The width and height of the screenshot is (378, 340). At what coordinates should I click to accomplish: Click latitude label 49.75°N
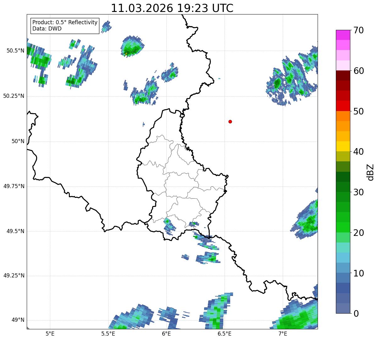point(14,186)
